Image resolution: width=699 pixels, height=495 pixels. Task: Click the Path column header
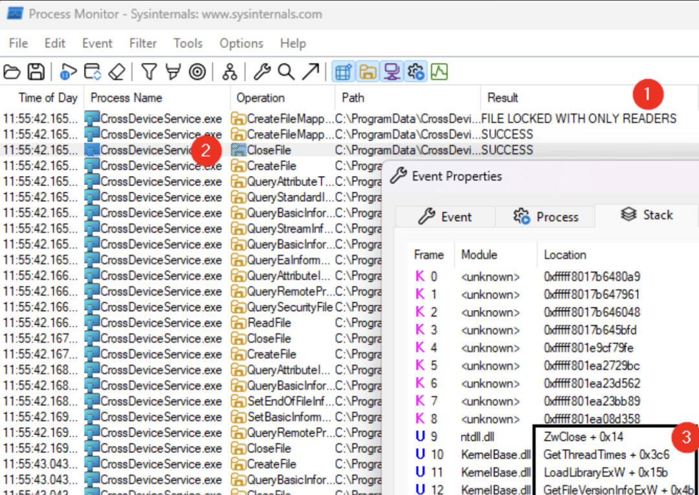click(x=408, y=98)
